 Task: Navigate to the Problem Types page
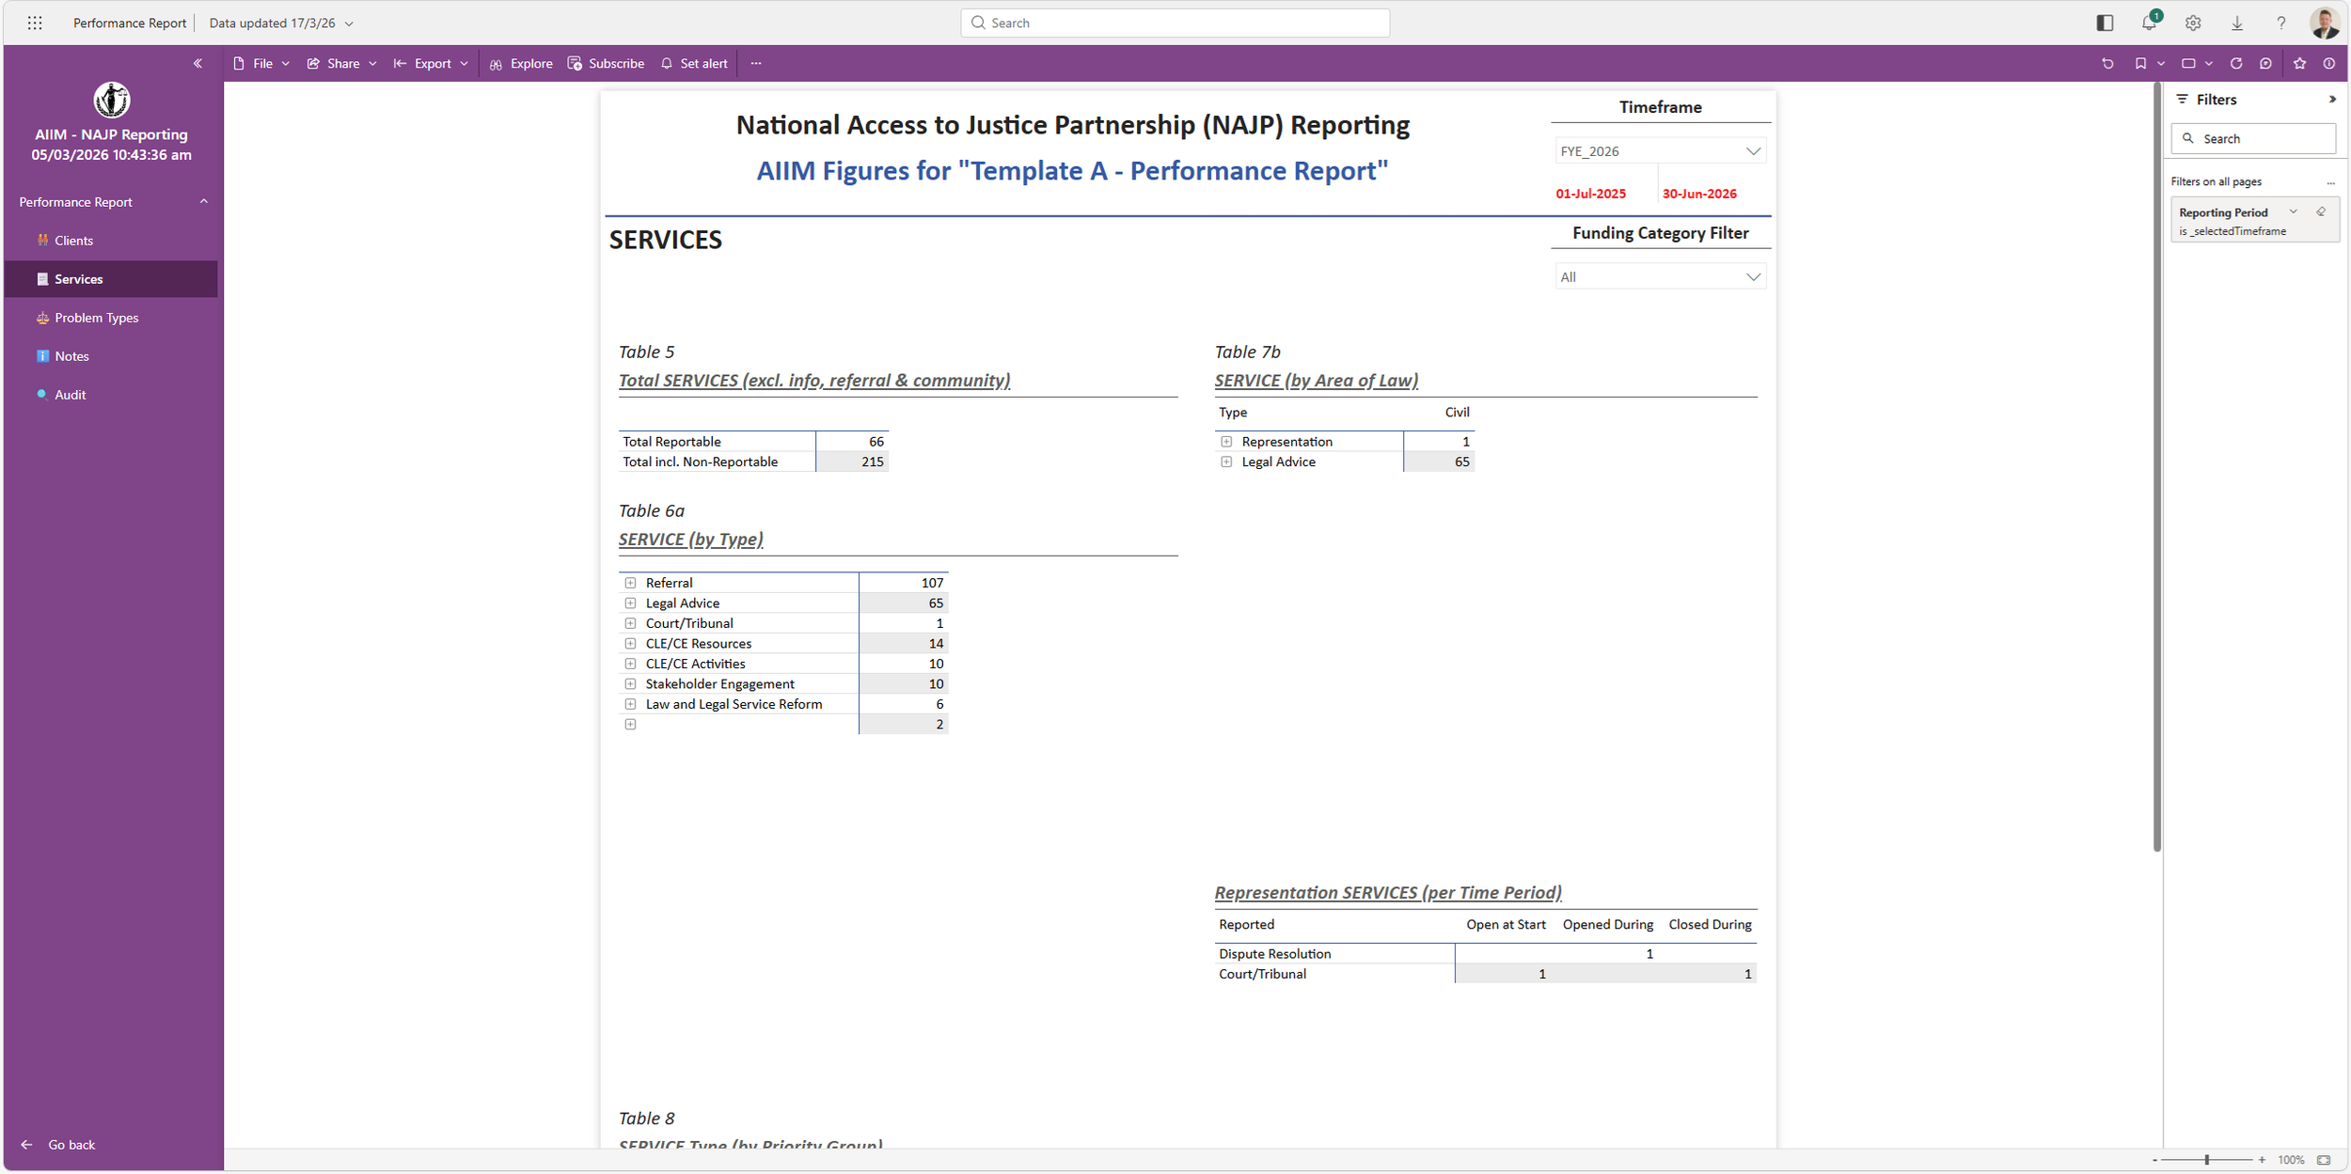[x=96, y=318]
